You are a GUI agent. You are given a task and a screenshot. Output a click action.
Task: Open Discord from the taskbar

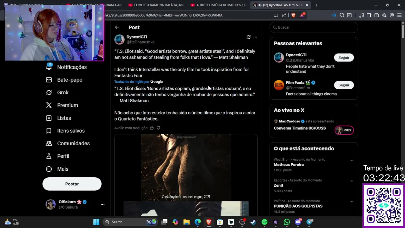[x=298, y=222]
